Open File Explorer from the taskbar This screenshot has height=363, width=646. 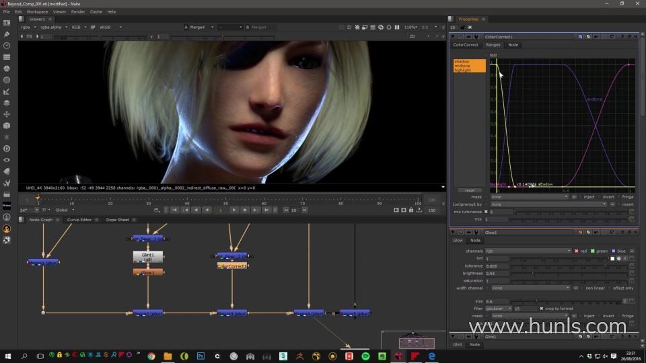[x=168, y=356]
